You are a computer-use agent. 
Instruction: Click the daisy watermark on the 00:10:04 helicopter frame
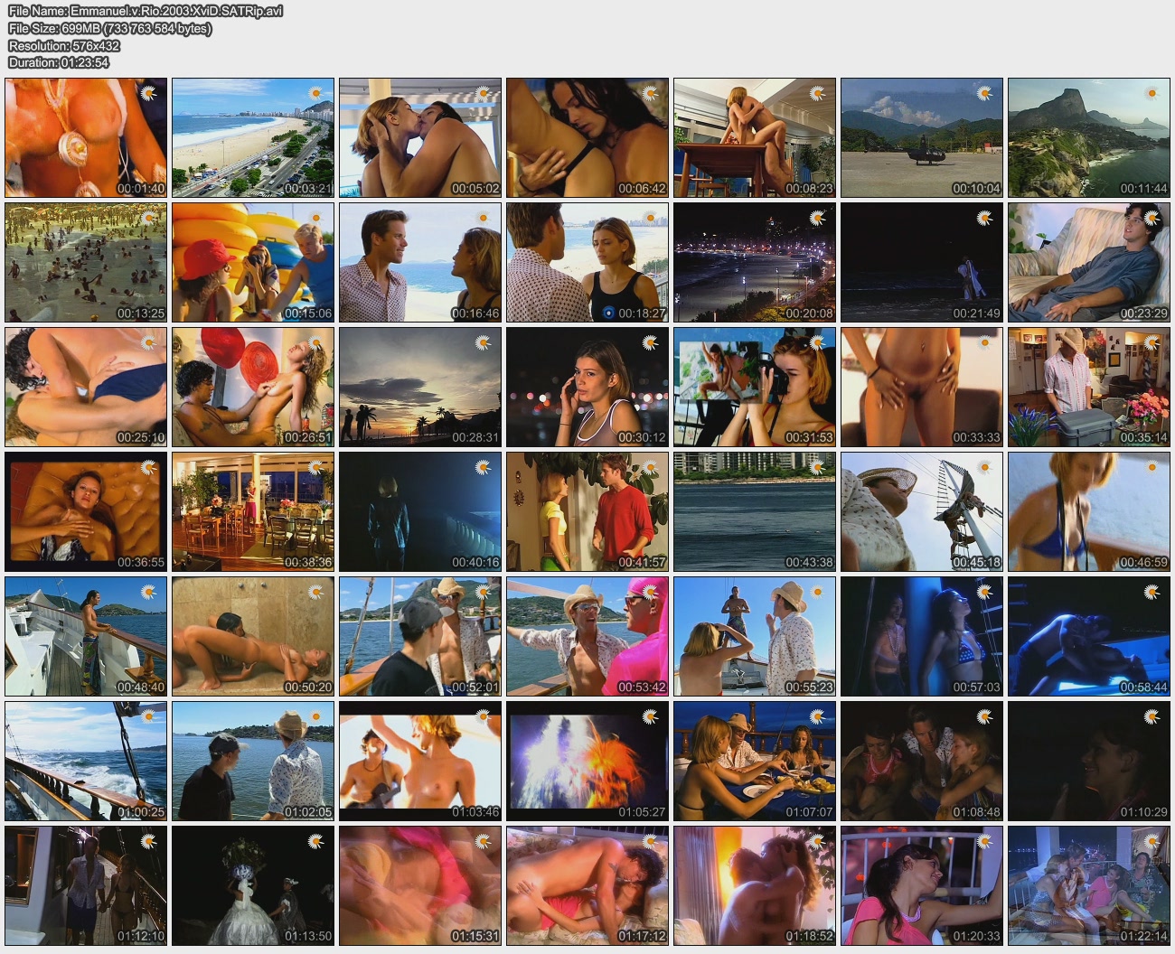[984, 93]
